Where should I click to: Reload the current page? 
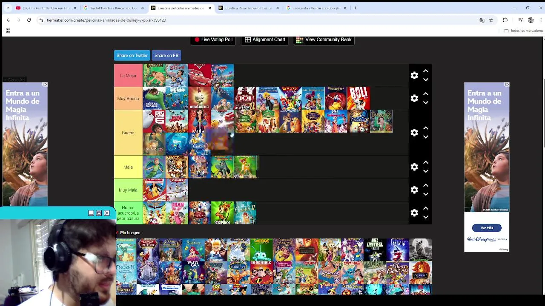tap(29, 20)
